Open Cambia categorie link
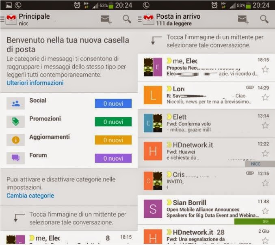The height and width of the screenshot is (245, 275). tap(30, 196)
